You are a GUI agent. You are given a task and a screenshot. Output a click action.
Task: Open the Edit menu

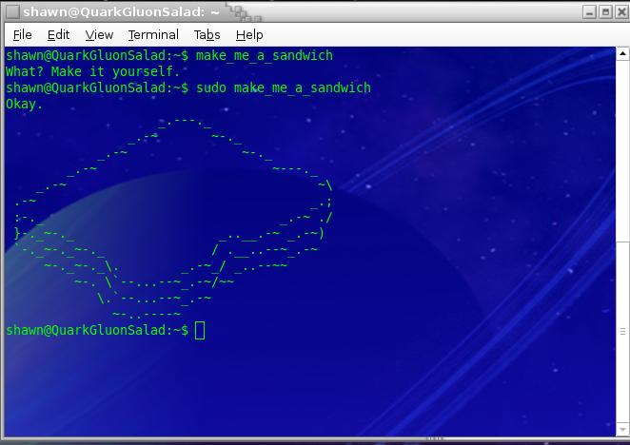pyautogui.click(x=59, y=34)
